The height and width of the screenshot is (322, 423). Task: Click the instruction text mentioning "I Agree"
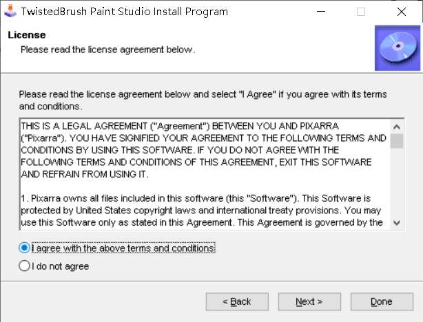pos(203,100)
